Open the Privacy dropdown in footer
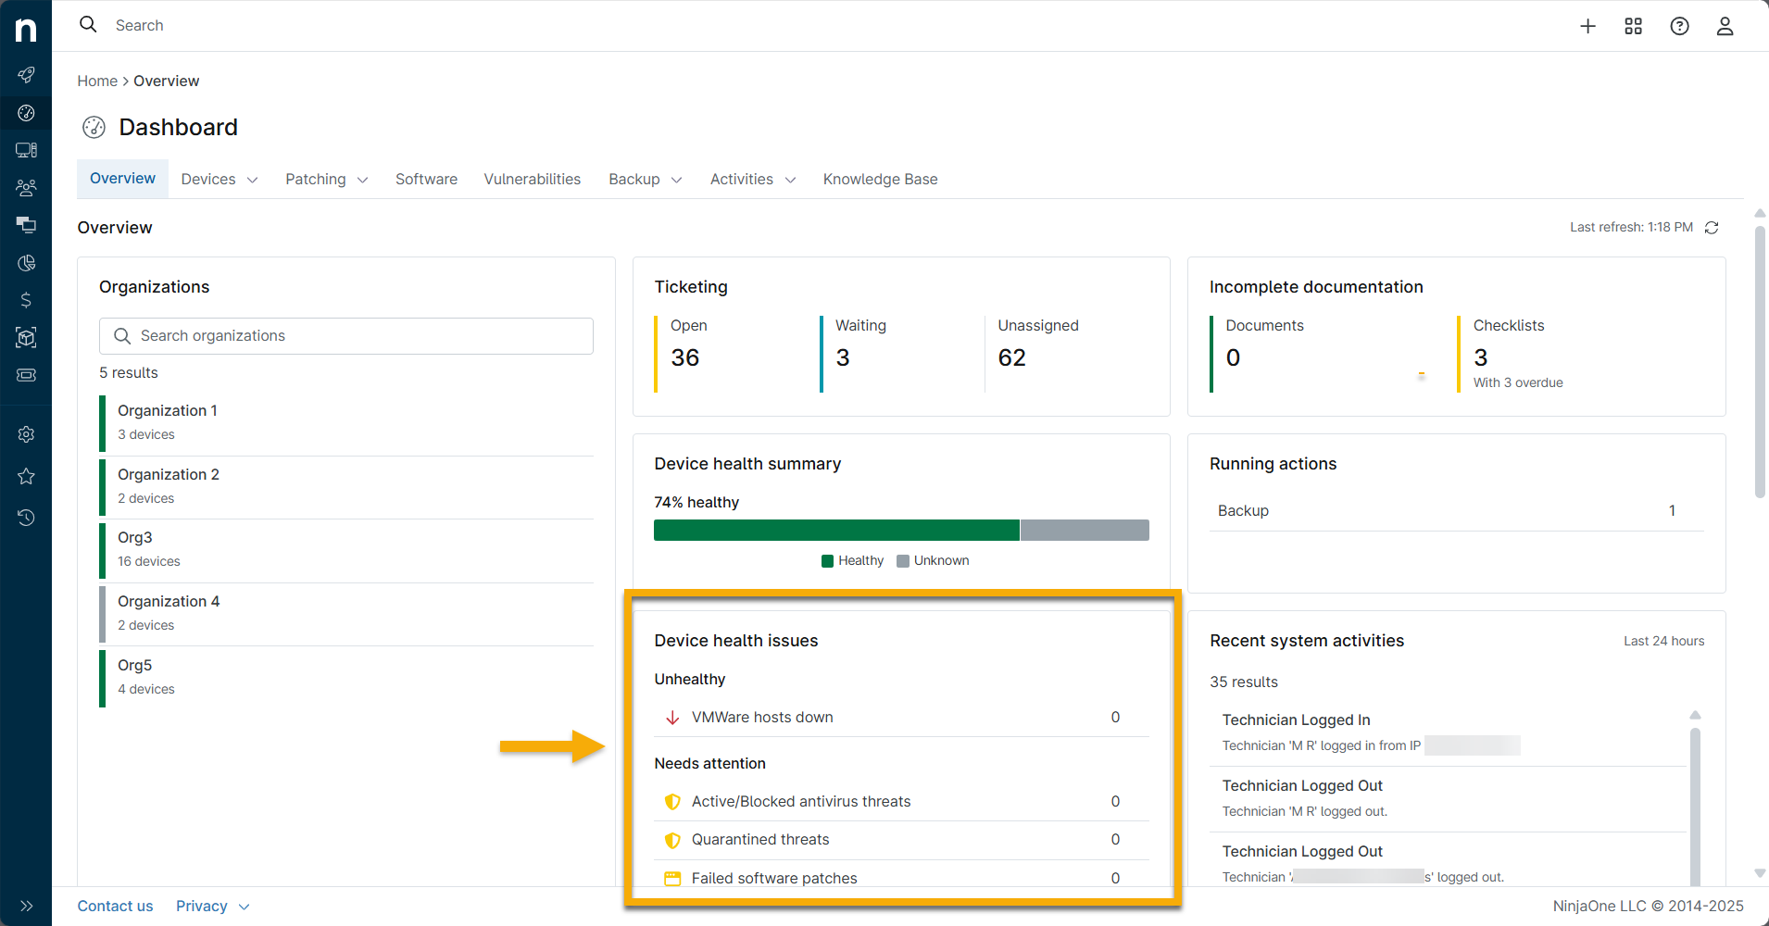This screenshot has width=1769, height=926. [212, 907]
